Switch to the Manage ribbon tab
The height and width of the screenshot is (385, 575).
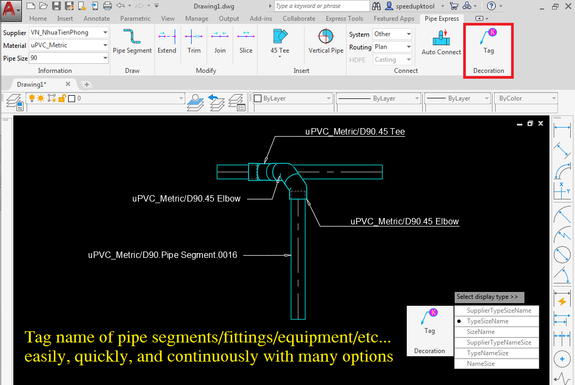[196, 18]
